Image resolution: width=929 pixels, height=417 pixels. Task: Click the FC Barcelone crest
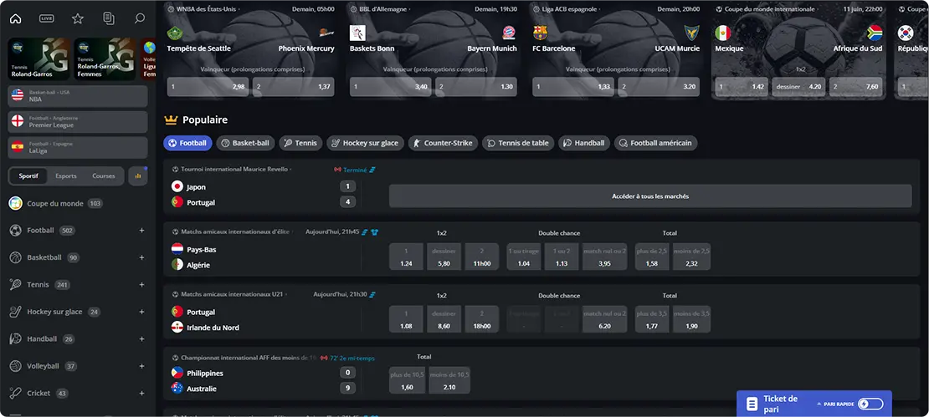click(540, 33)
